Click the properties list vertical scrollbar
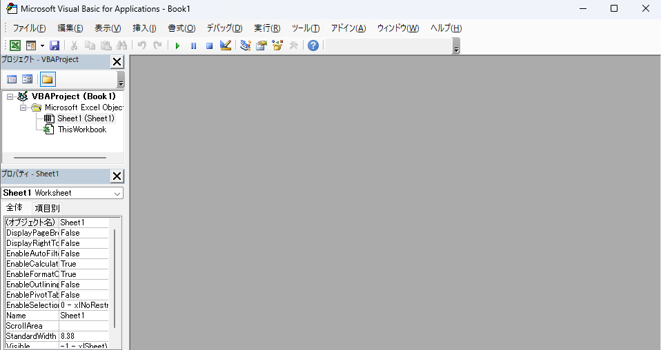 pyautogui.click(x=115, y=279)
